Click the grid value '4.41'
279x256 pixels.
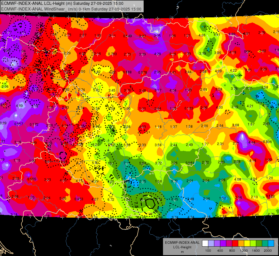pos(217,35)
